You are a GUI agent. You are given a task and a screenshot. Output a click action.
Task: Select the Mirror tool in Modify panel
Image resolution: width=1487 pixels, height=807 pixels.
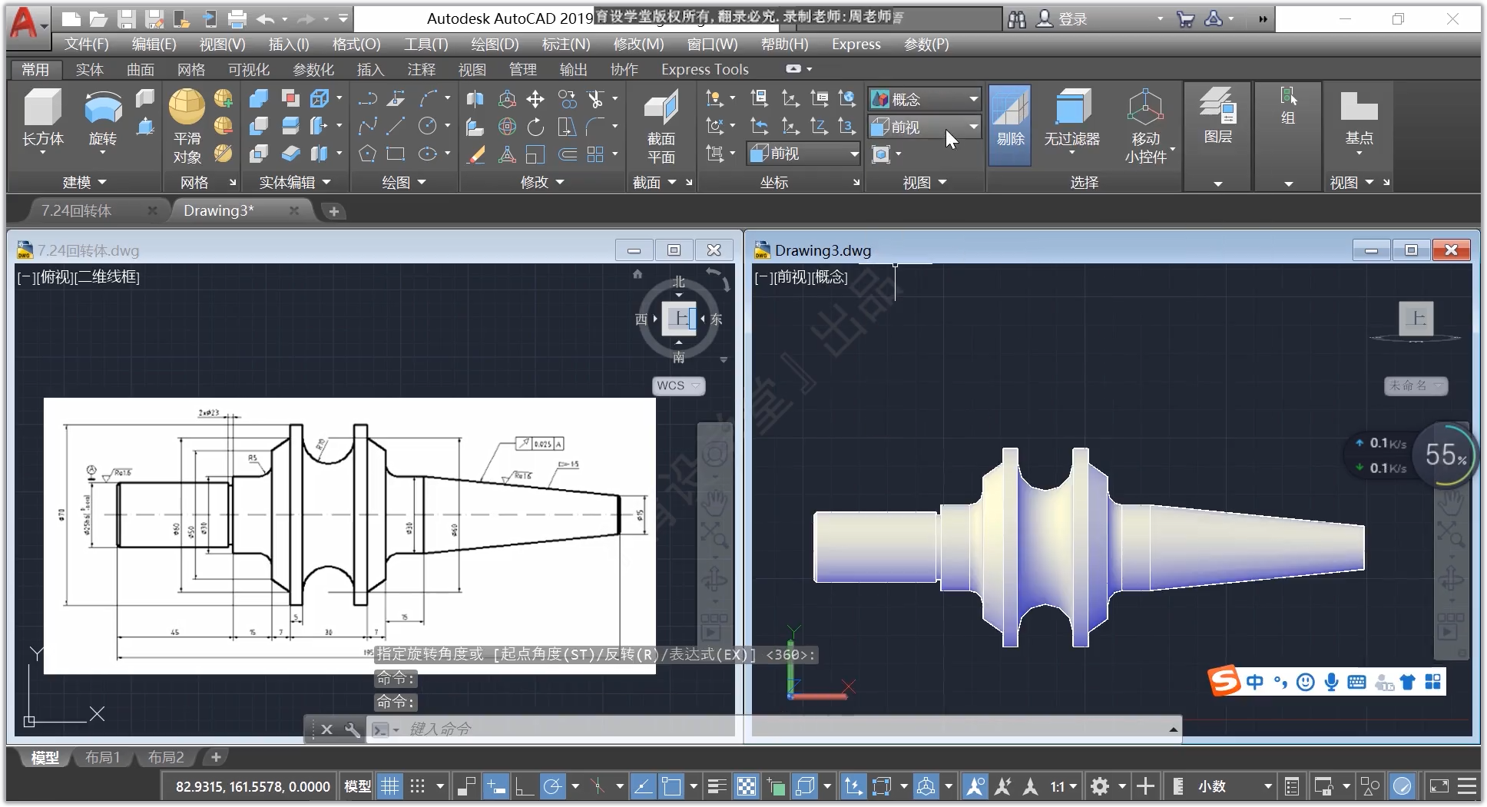tap(476, 99)
